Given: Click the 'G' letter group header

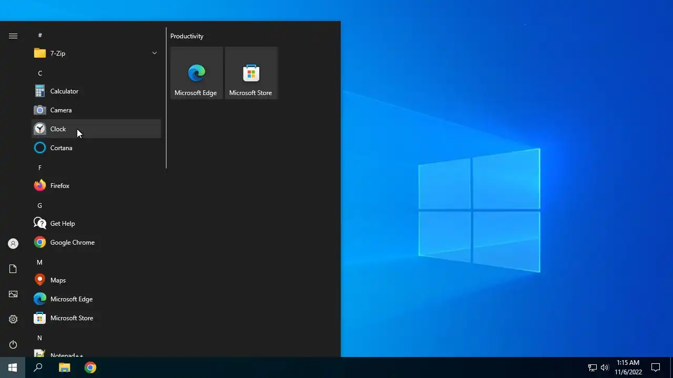Looking at the screenshot, I should click(40, 205).
